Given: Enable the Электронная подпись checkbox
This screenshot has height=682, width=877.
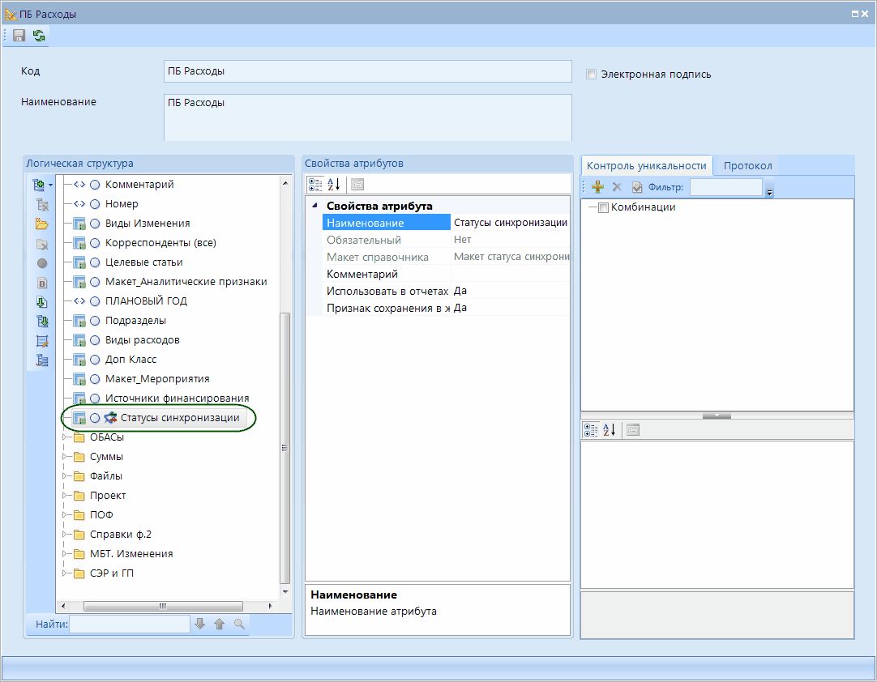Looking at the screenshot, I should 592,75.
